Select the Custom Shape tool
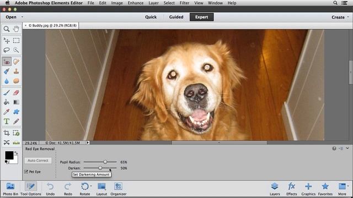This screenshot has width=353, height=198. [x=16, y=112]
